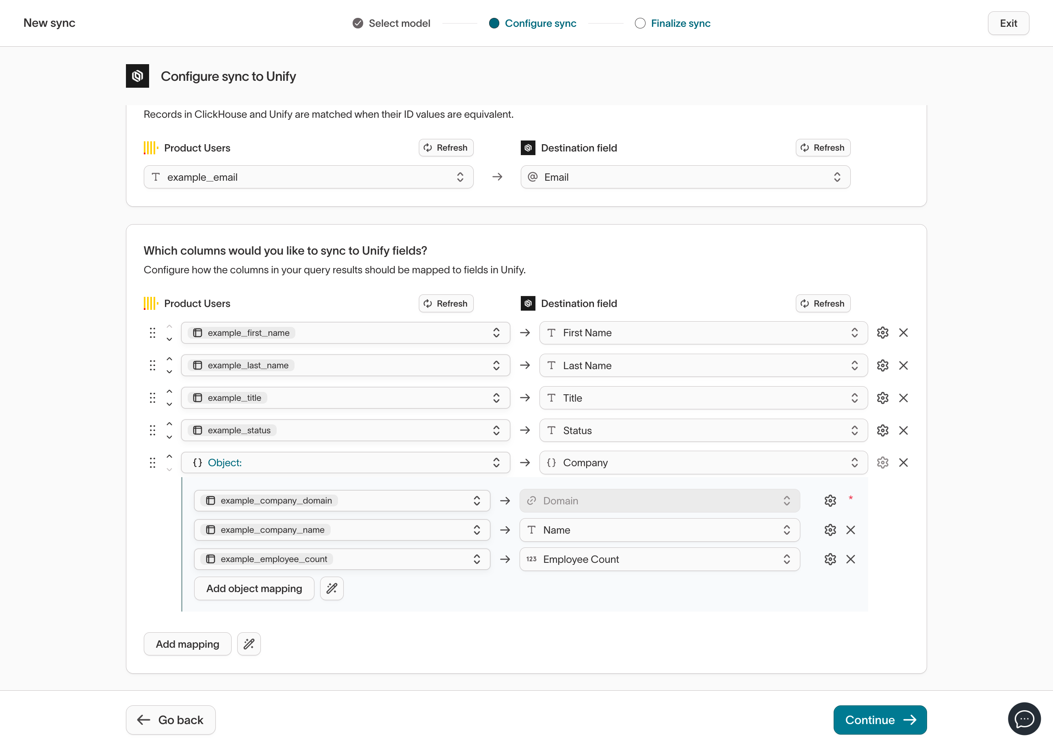Open gear settings for Employee Count mapping
This screenshot has width=1053, height=748.
(x=830, y=559)
